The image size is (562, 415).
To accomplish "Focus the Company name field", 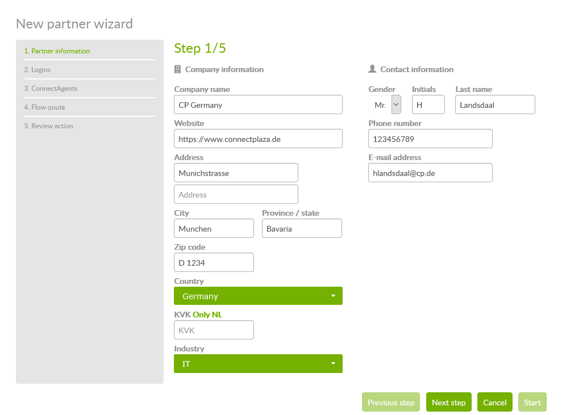I will tap(258, 104).
